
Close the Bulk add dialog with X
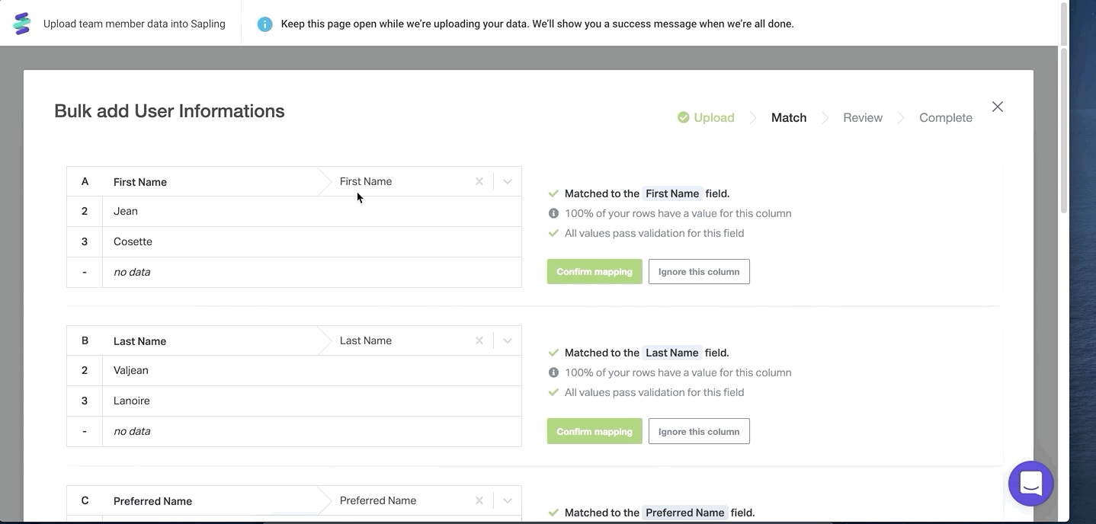tap(997, 107)
